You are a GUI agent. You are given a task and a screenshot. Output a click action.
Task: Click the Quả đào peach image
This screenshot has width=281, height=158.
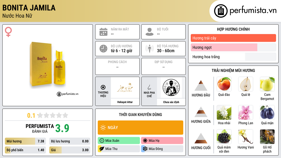(x=224, y=84)
